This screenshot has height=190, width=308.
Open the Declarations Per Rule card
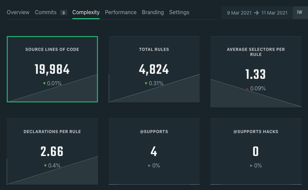(x=52, y=151)
